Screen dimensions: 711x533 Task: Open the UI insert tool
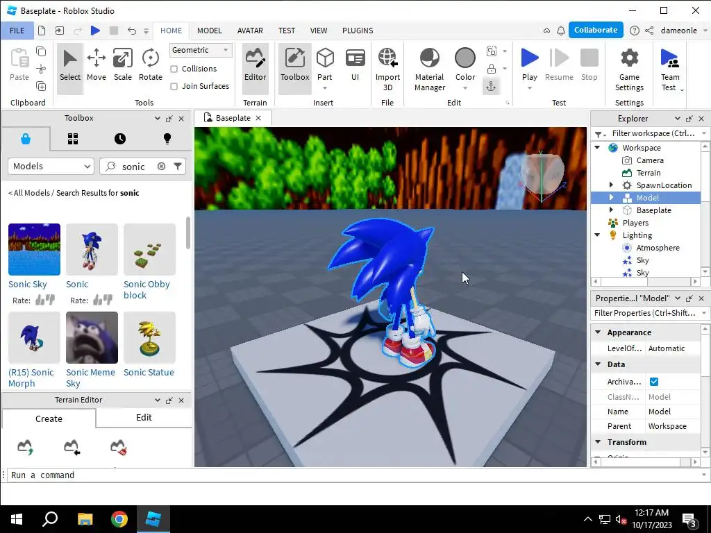click(355, 65)
